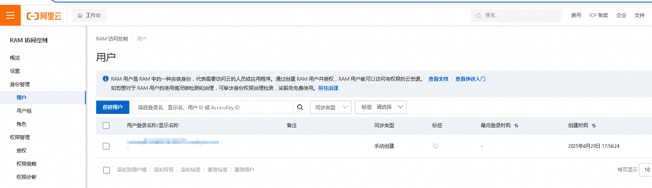Open the View Documentation link
This screenshot has width=652, height=188.
(438, 79)
